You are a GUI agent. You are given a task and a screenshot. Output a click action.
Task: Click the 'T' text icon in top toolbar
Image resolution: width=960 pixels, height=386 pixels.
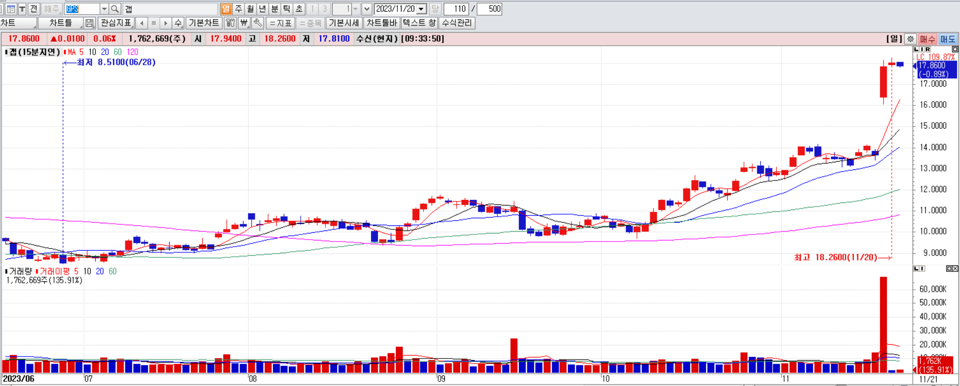22,9
